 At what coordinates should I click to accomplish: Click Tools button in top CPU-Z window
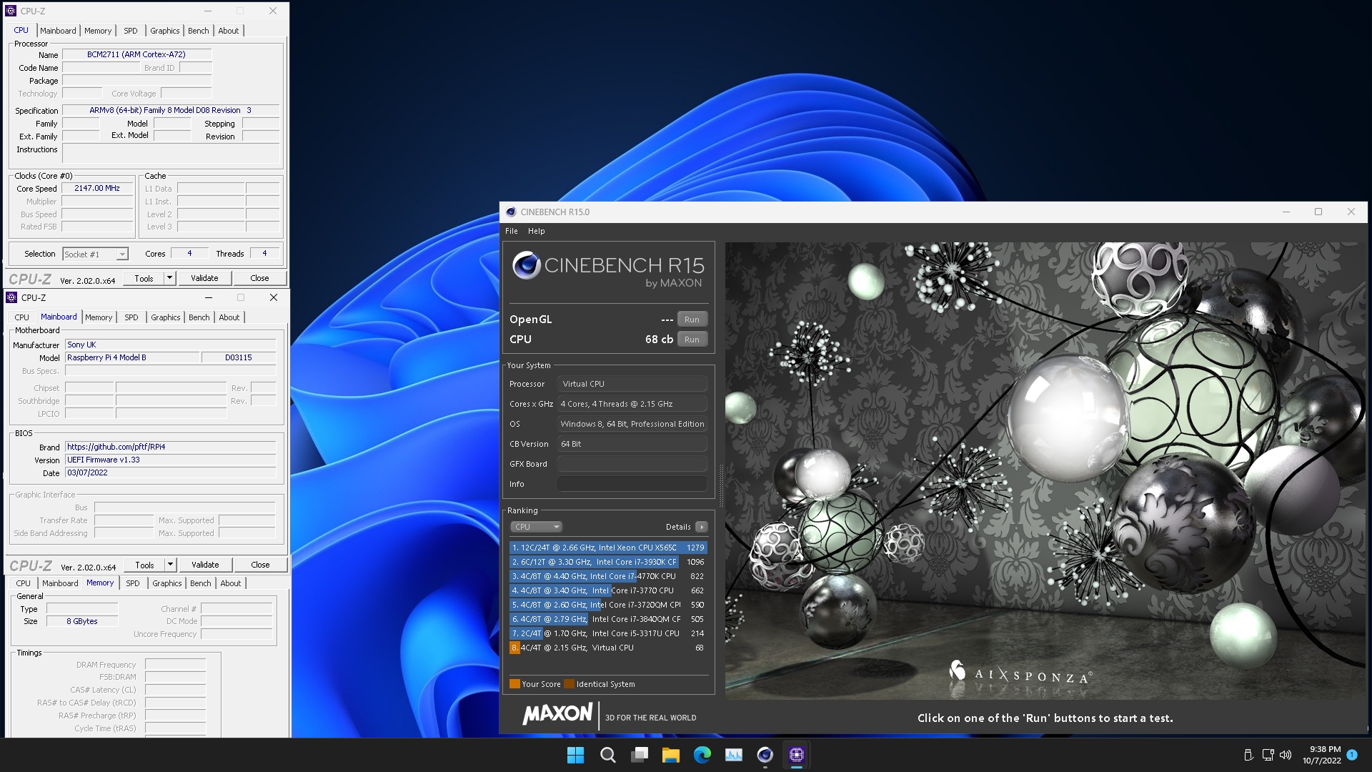(144, 278)
